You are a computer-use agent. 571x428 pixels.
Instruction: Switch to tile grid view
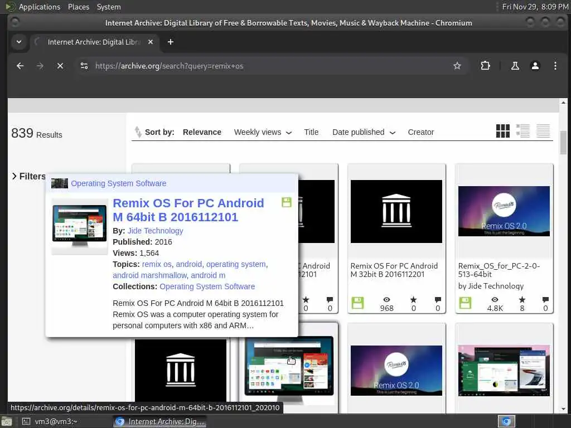(x=503, y=131)
